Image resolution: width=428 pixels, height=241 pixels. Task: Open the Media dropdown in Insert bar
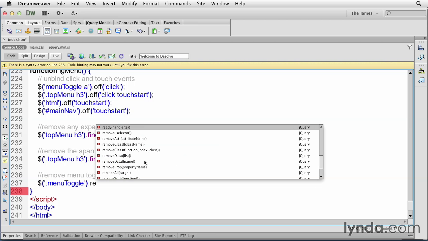[83, 31]
